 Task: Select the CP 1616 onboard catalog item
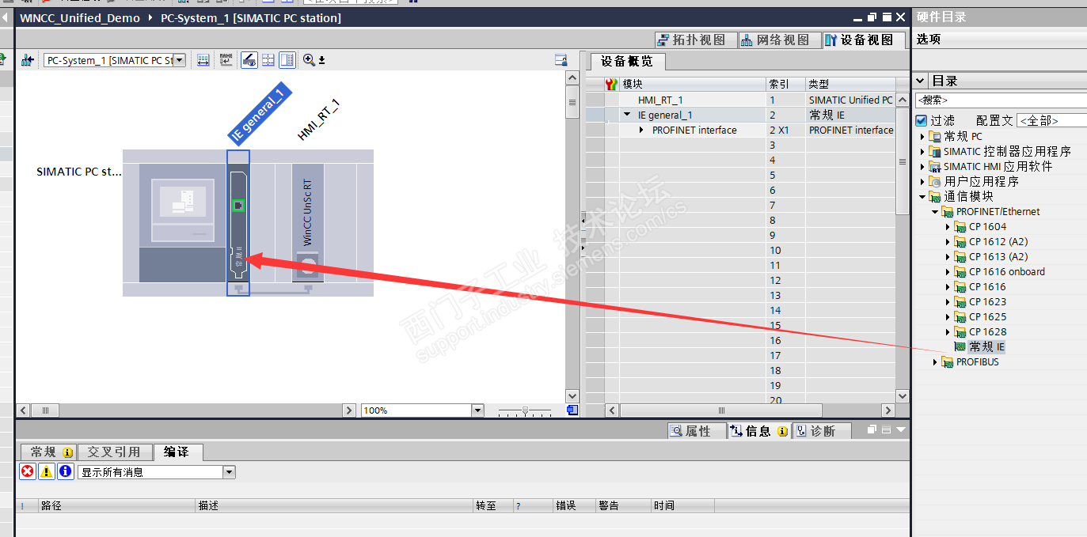click(1006, 272)
